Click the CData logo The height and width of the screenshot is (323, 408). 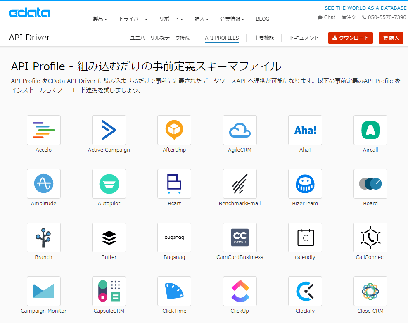[30, 13]
